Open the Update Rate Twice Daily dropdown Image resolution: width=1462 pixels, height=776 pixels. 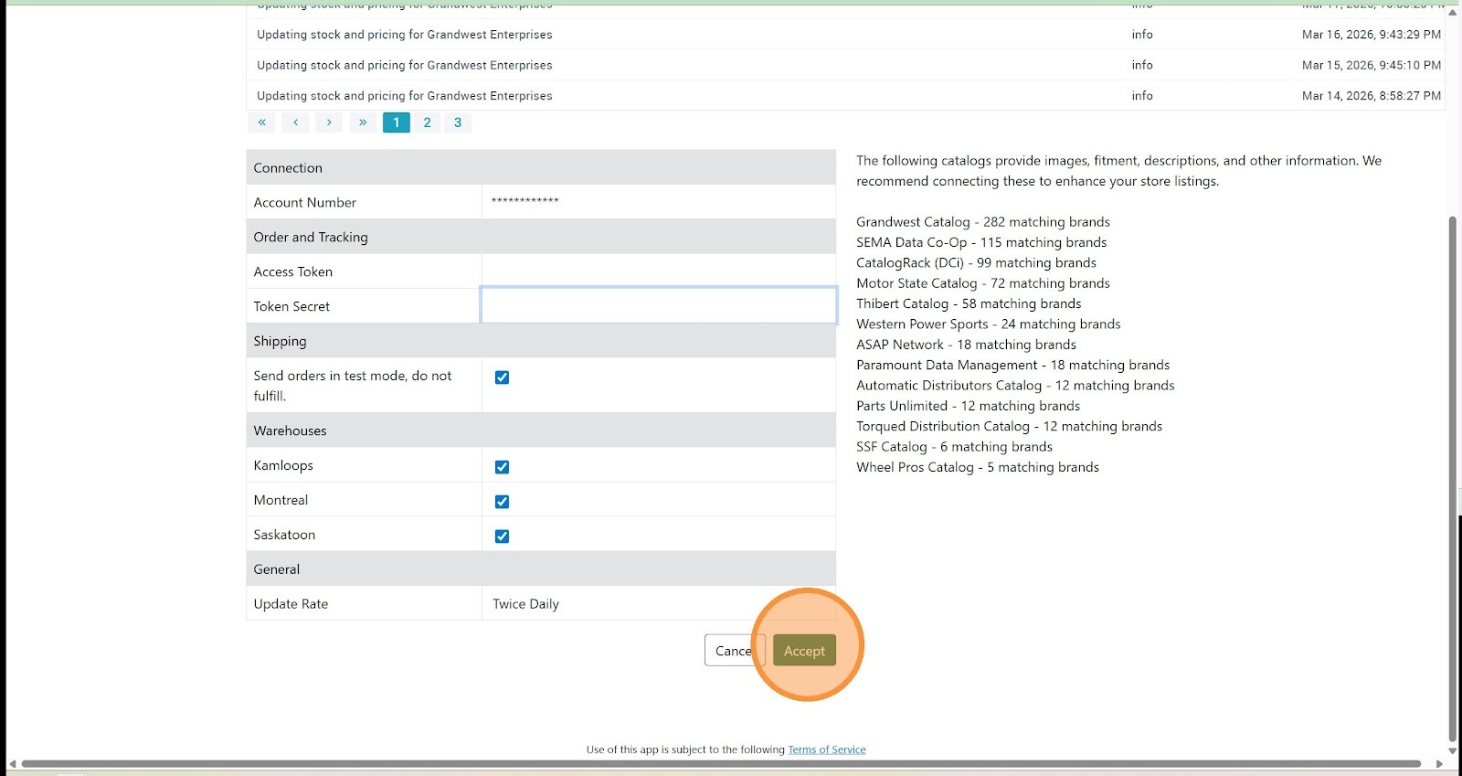coord(659,603)
